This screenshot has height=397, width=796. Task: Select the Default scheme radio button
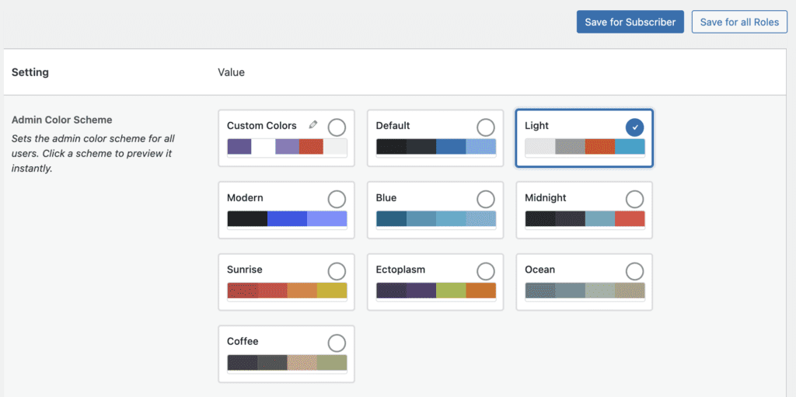tap(486, 127)
